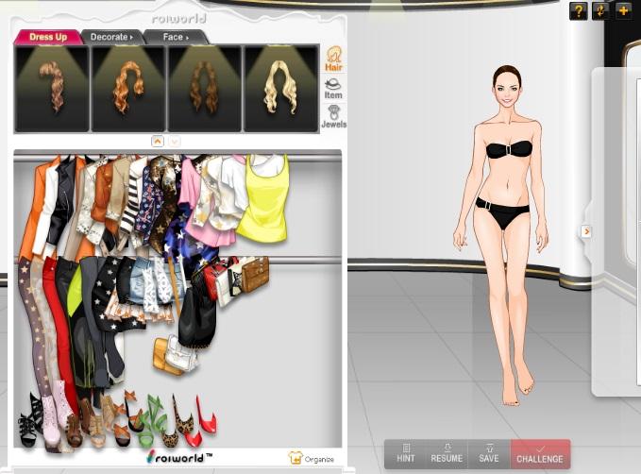641x474 pixels.
Task: Open the Decorate tab
Action: [x=110, y=37]
